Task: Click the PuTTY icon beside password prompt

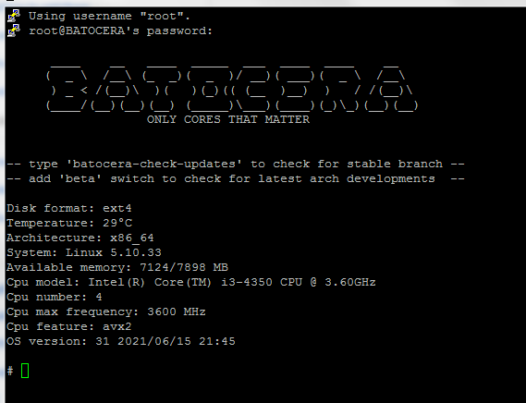Action: 14,31
